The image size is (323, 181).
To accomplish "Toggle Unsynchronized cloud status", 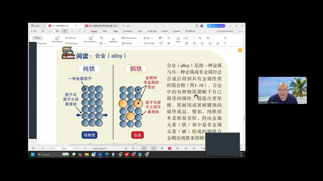I will coord(225,31).
